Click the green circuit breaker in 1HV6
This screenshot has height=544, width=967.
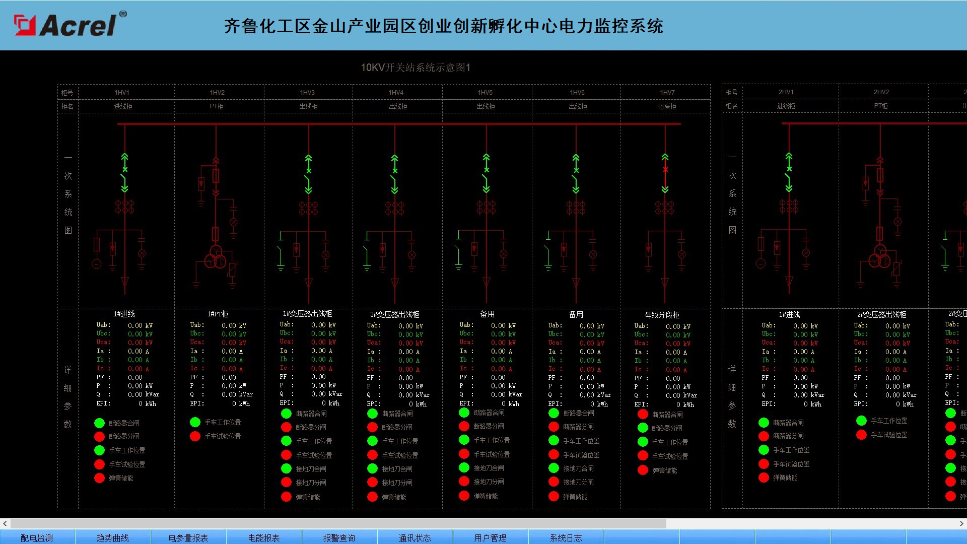click(576, 174)
